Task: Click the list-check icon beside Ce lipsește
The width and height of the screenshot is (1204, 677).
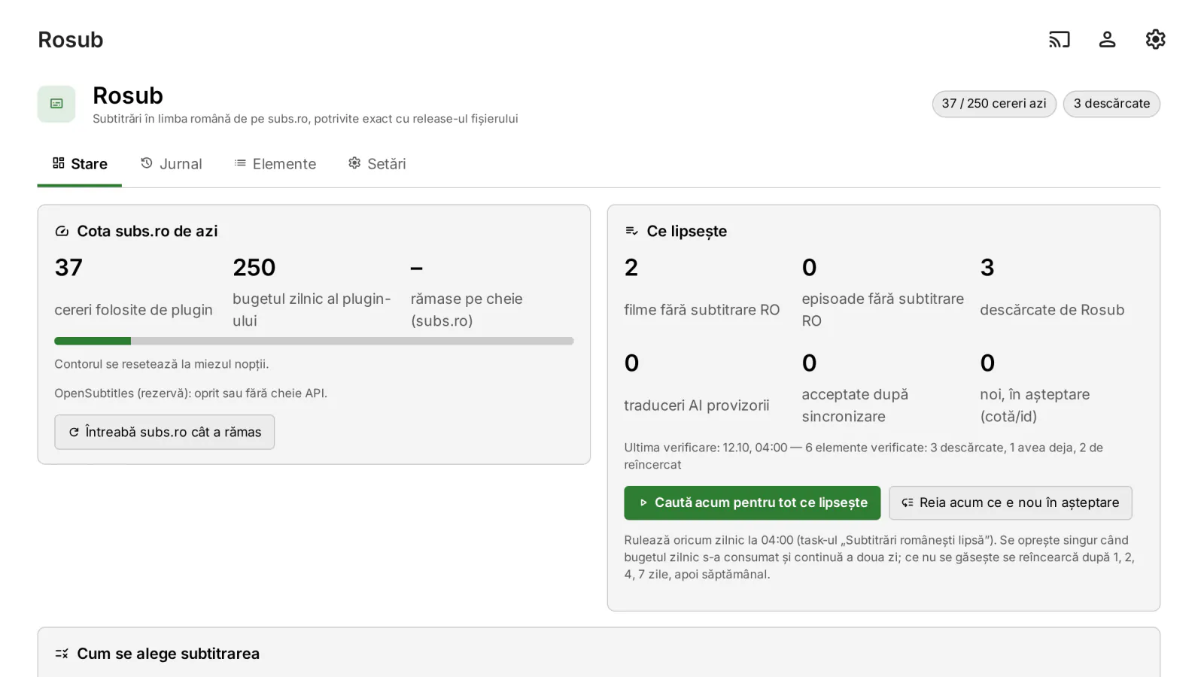Action: 631,231
